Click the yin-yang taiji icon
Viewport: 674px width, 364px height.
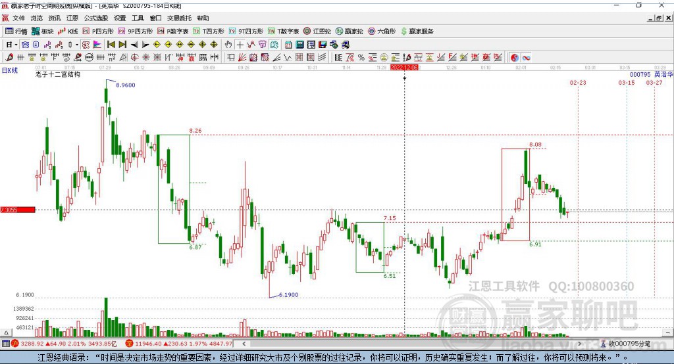pos(515,58)
